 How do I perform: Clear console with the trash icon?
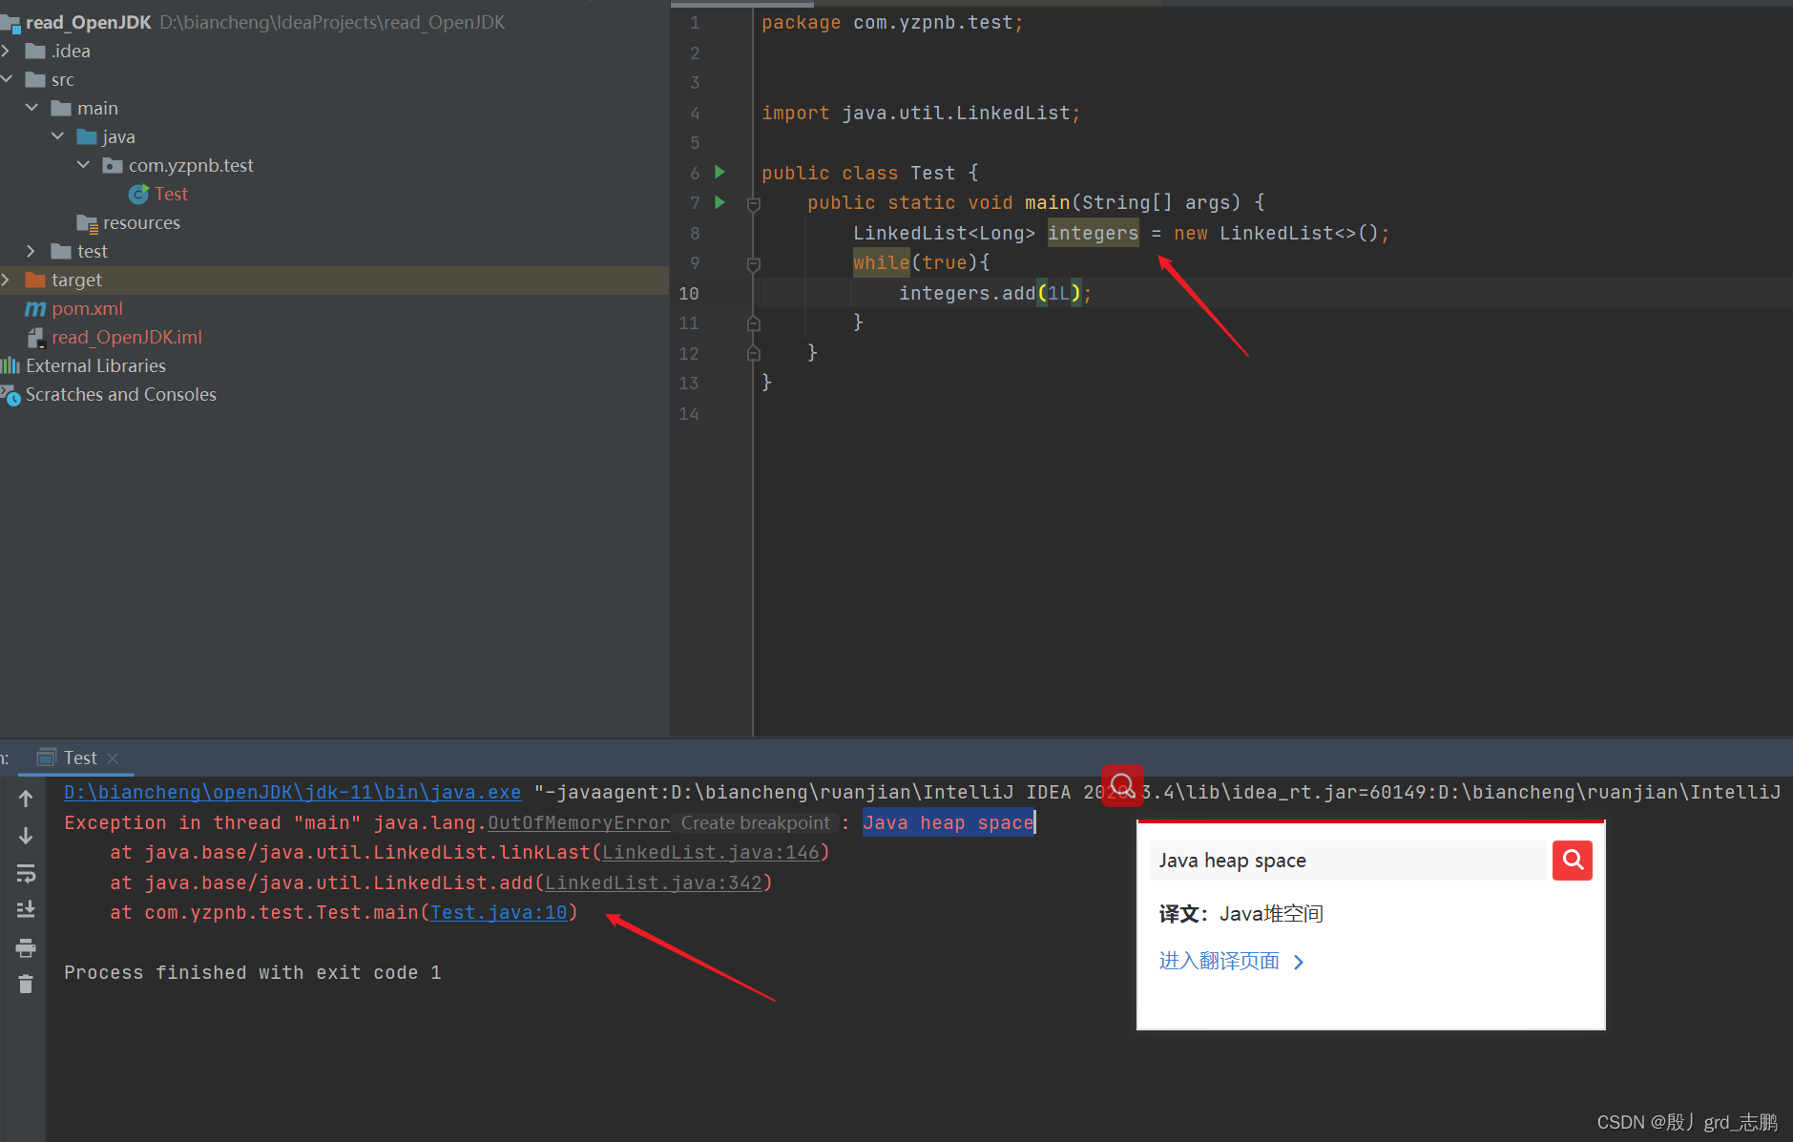[26, 984]
